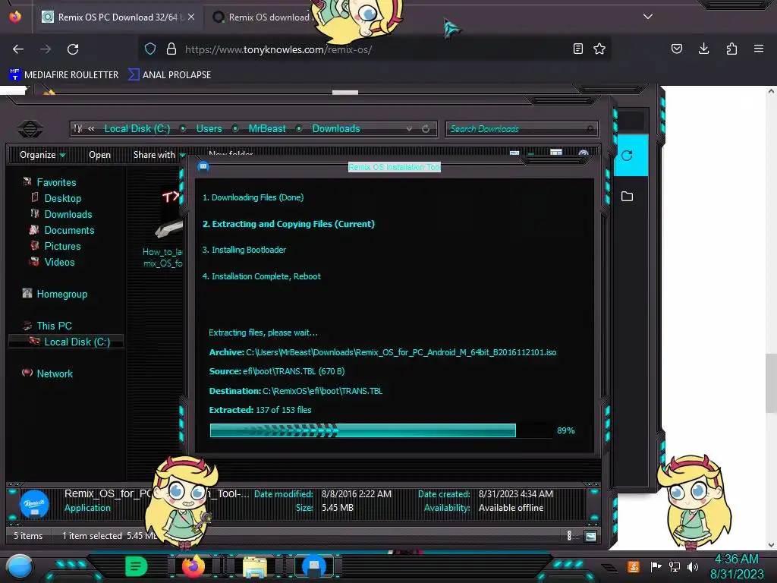Open Documents in navigation pane
This screenshot has width=777, height=583.
[69, 230]
